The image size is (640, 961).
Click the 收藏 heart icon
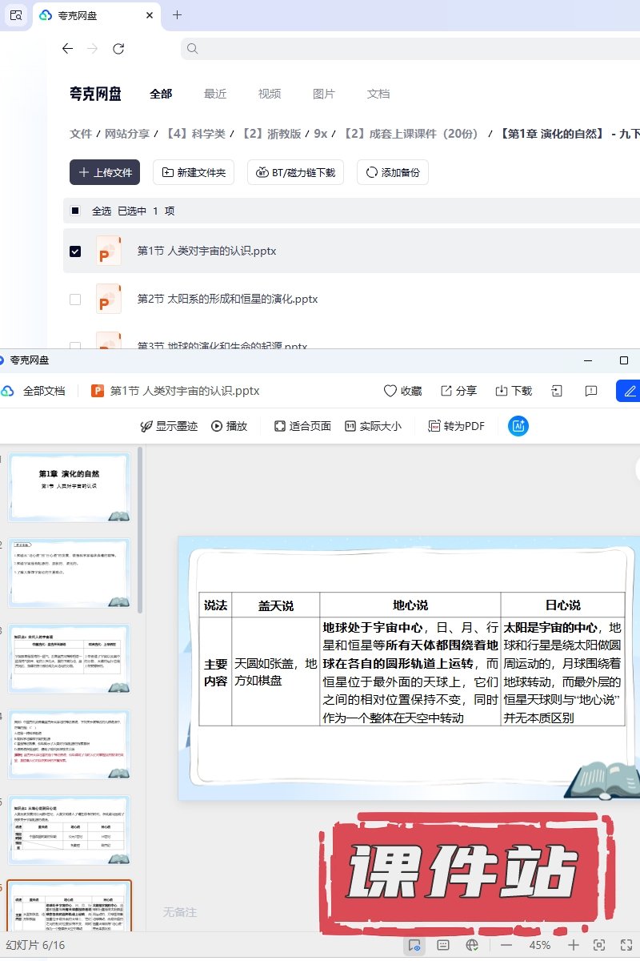pyautogui.click(x=402, y=391)
